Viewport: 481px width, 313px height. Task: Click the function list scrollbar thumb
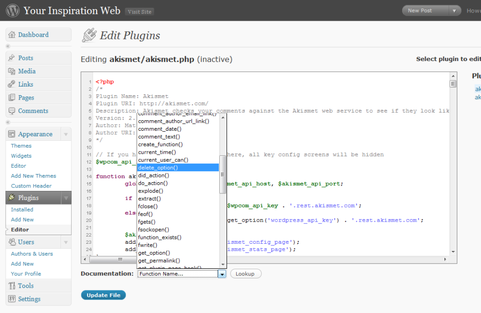coord(222,175)
